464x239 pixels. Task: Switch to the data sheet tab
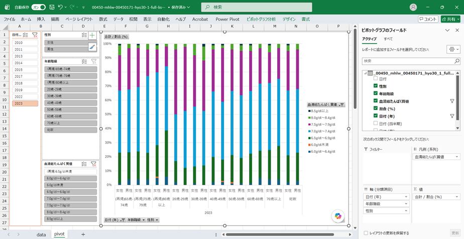pyautogui.click(x=41, y=234)
